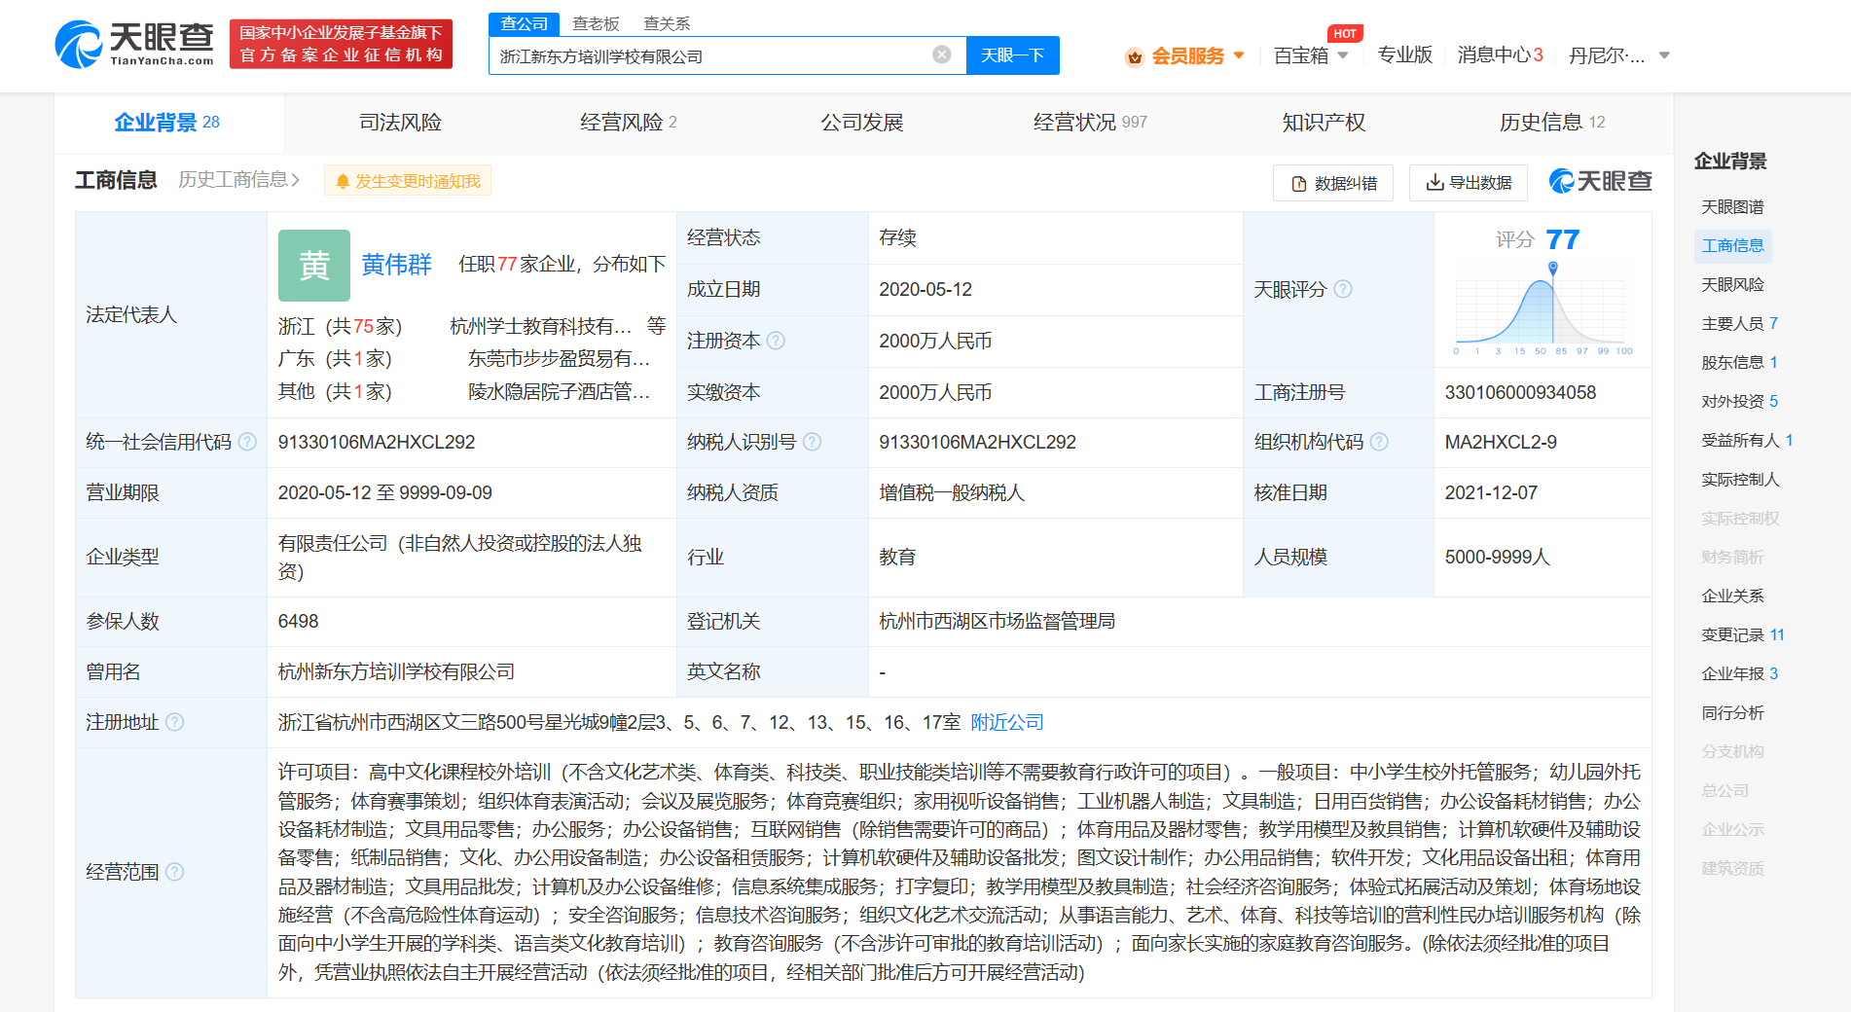Select credit code 91330106MA2HXCL292 text
1851x1012 pixels.
(x=377, y=442)
